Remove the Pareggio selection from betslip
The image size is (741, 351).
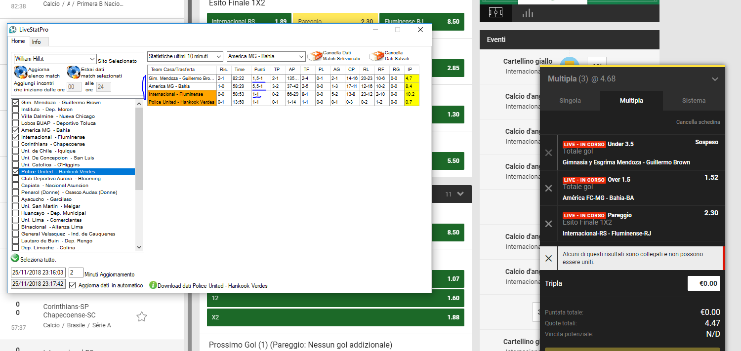[548, 224]
